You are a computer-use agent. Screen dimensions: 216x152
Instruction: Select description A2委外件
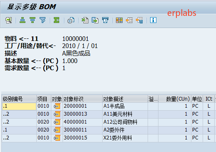[114, 130]
